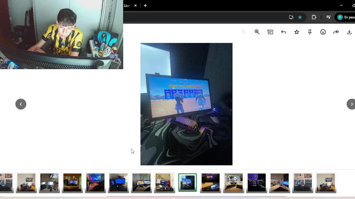Open the thumbnail just right of the selected one

211,182
